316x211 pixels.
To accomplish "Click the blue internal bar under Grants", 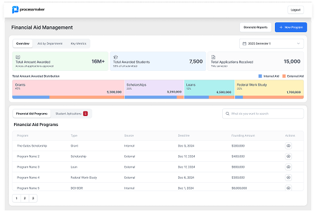I will (x=31, y=97).
